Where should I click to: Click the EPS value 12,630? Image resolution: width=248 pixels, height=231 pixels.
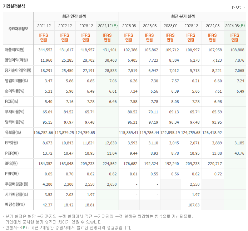pyautogui.click(x=111, y=143)
